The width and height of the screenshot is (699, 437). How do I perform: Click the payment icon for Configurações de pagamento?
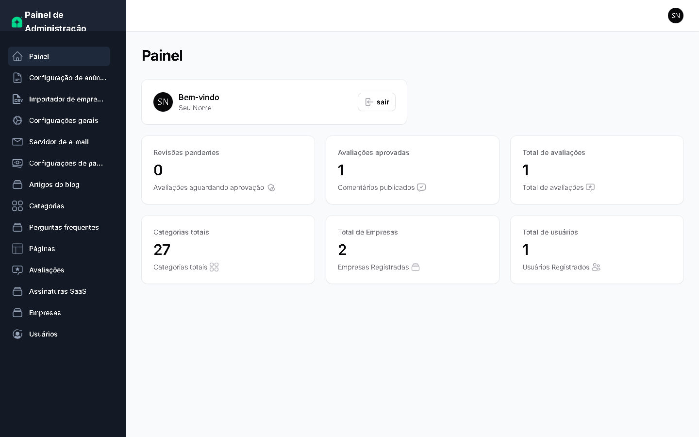(17, 163)
